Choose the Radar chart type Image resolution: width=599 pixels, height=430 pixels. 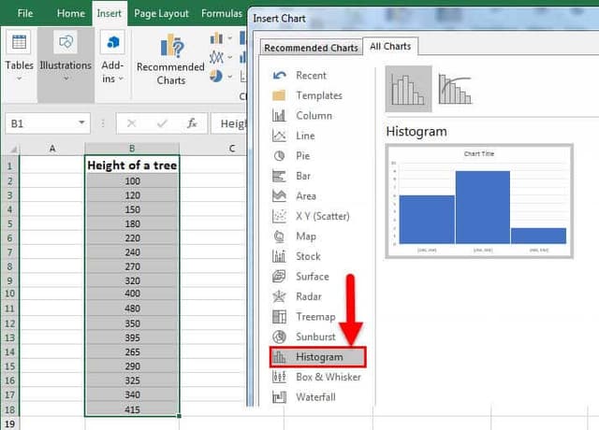pos(311,296)
